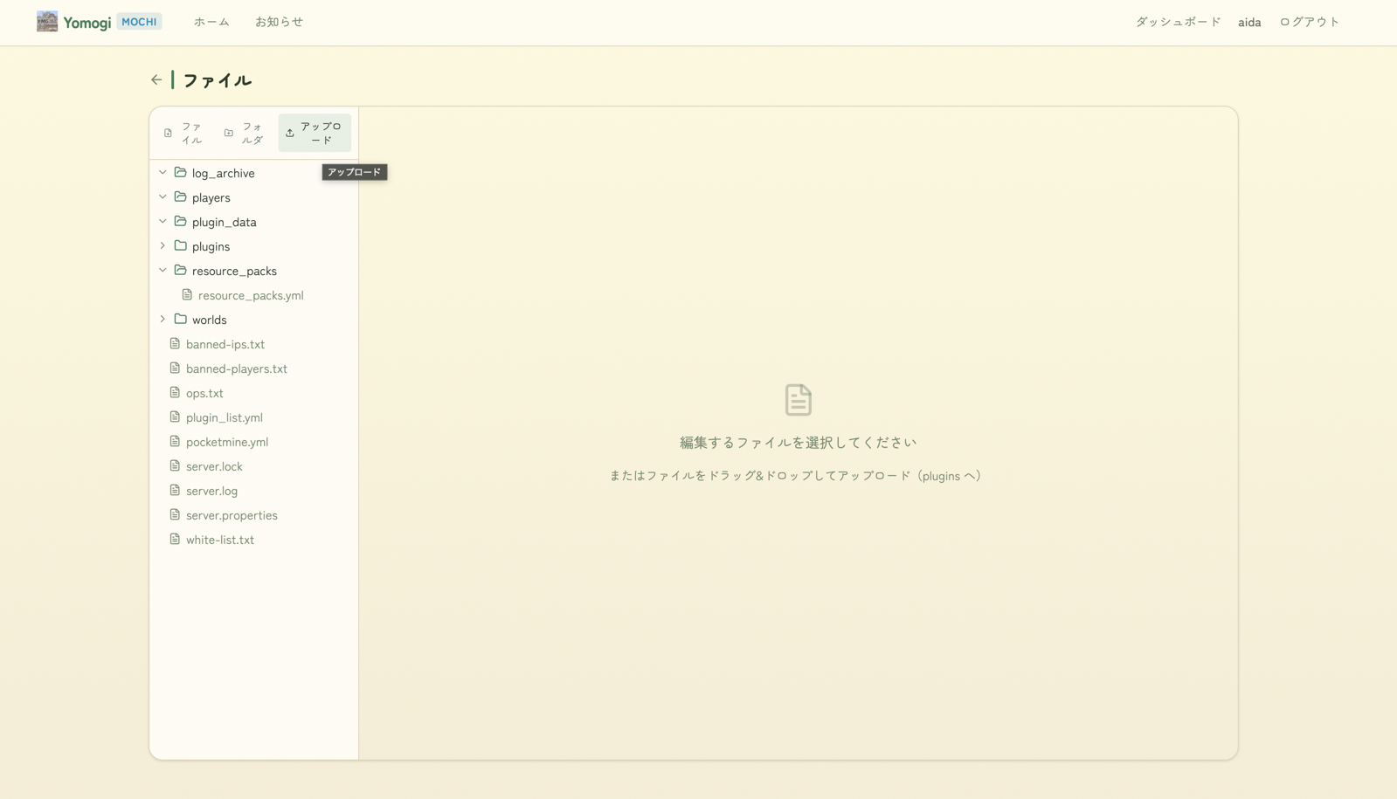Click the worlds folder icon
The width and height of the screenshot is (1397, 799).
(181, 320)
